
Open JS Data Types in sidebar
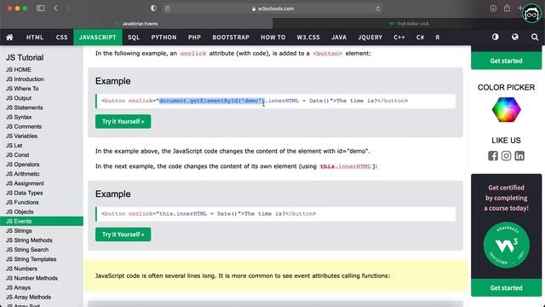click(25, 193)
